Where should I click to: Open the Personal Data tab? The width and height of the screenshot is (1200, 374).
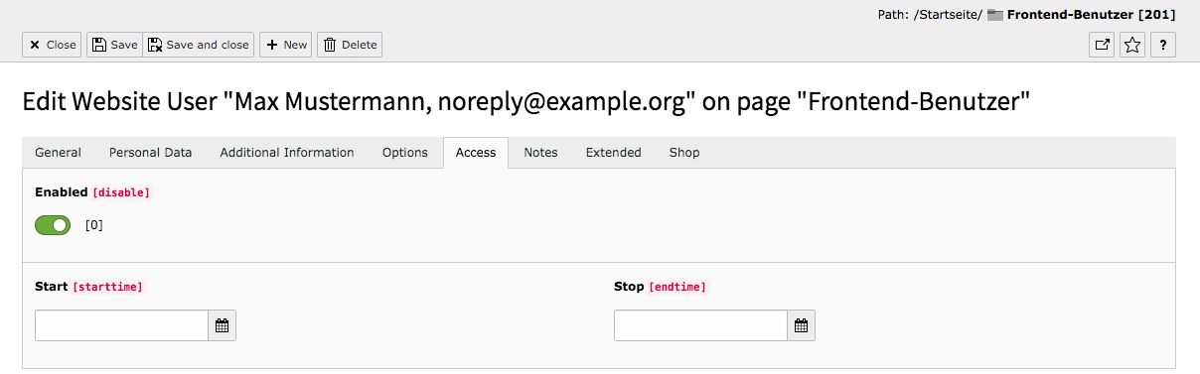pos(150,153)
